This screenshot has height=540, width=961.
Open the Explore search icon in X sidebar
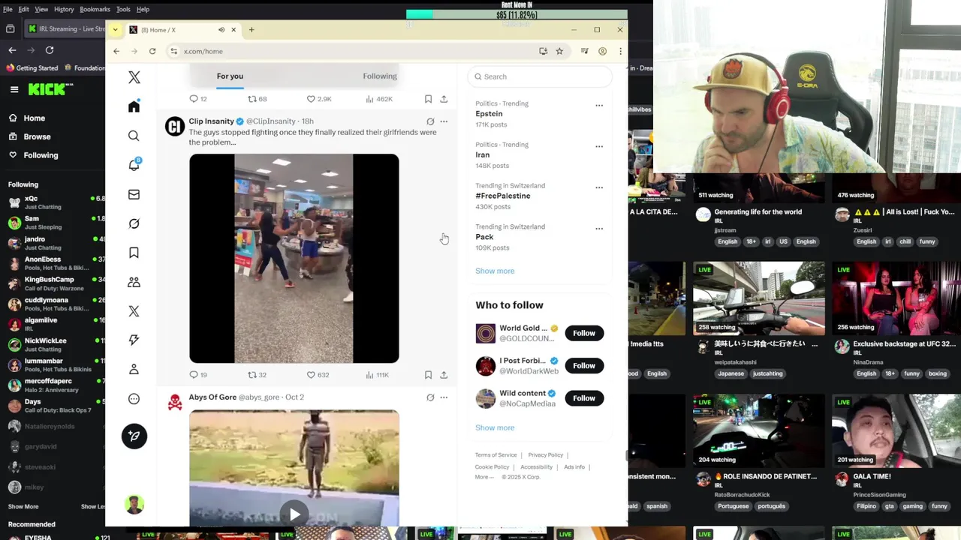pyautogui.click(x=134, y=136)
